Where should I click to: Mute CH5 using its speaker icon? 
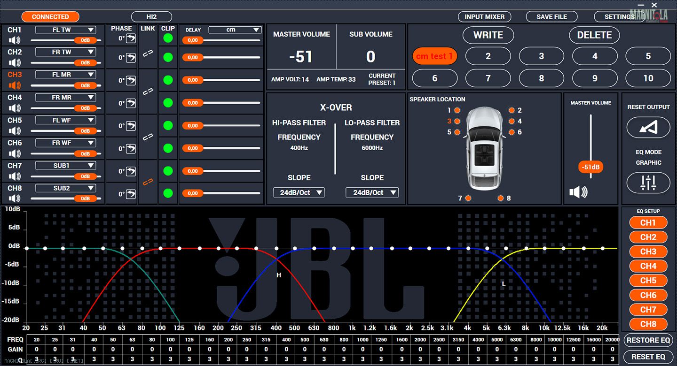pyautogui.click(x=15, y=131)
